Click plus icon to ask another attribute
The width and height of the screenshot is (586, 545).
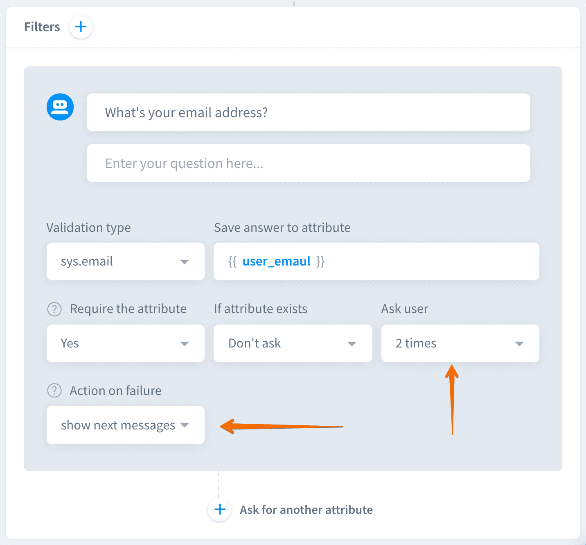(220, 509)
